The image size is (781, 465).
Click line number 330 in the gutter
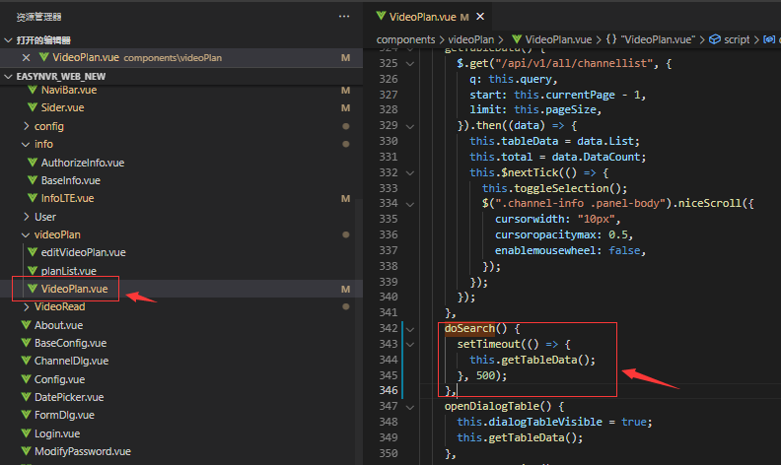point(389,141)
